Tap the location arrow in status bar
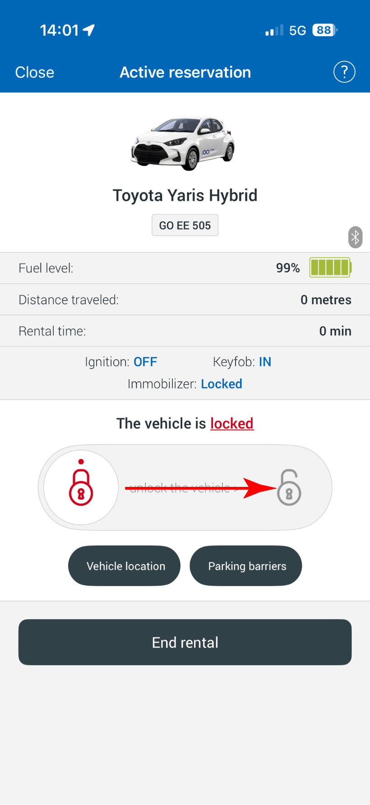 tap(89, 30)
